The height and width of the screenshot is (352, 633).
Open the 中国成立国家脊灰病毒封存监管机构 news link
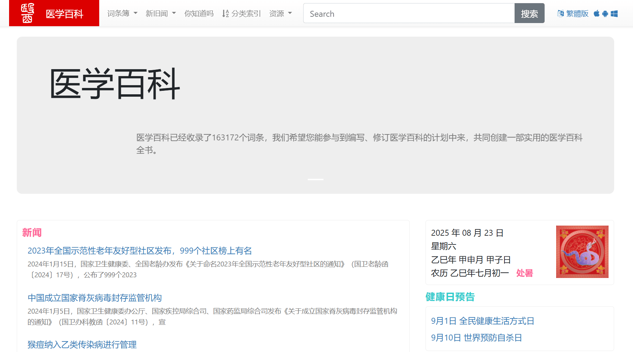[x=95, y=298]
